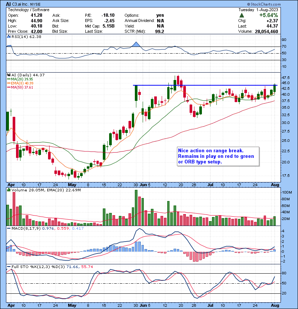The height and width of the screenshot is (309, 298).
Task: Click the bar icon beside Volume 28.05M
Action: (x=9, y=190)
